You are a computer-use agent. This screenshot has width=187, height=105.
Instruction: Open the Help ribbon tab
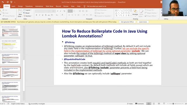tap(79, 6)
